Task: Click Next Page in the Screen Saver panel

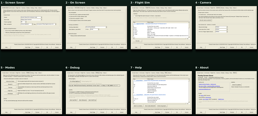Action: coord(28,47)
